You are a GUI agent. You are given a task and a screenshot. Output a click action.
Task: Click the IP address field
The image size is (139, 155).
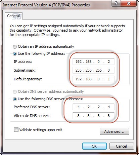[x=93, y=62]
